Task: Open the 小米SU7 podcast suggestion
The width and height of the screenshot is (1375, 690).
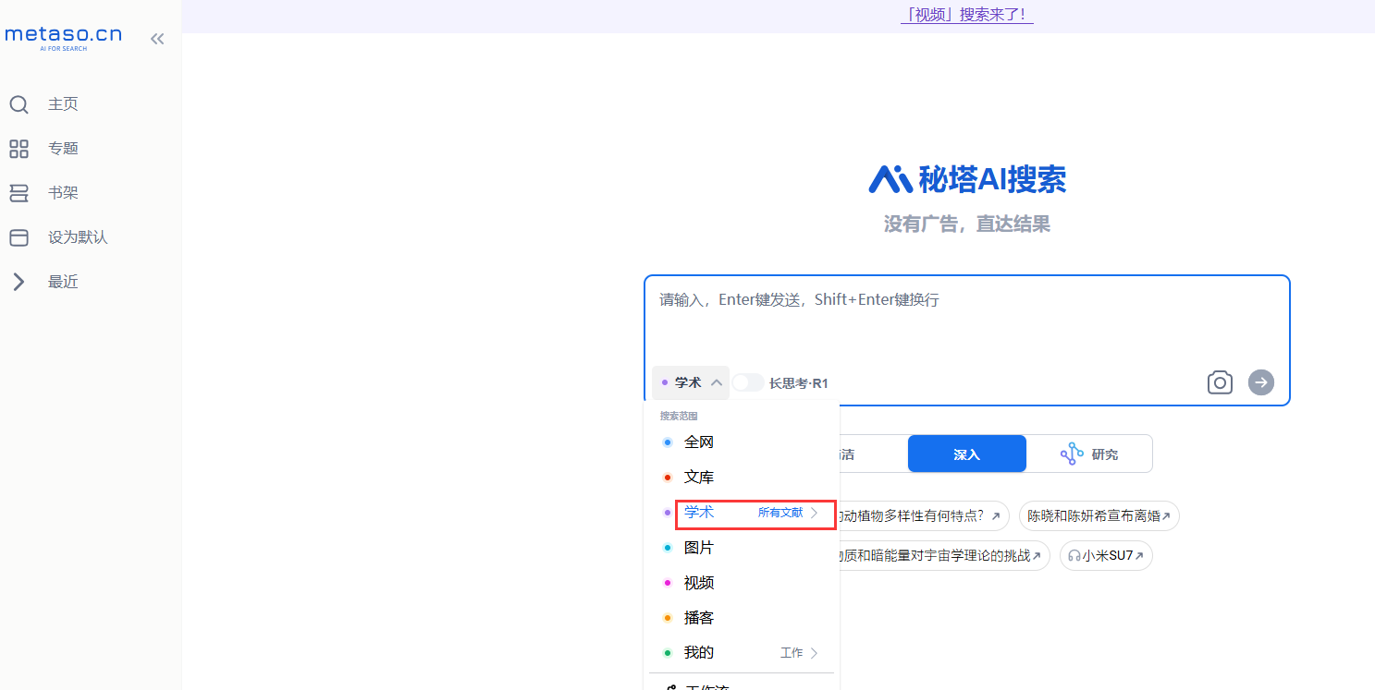Action: pyautogui.click(x=1106, y=556)
